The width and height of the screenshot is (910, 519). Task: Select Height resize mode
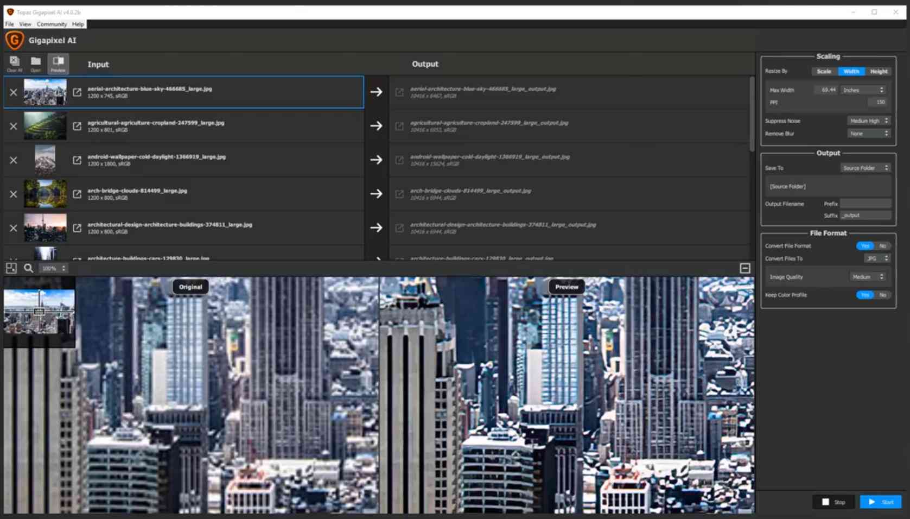tap(879, 72)
